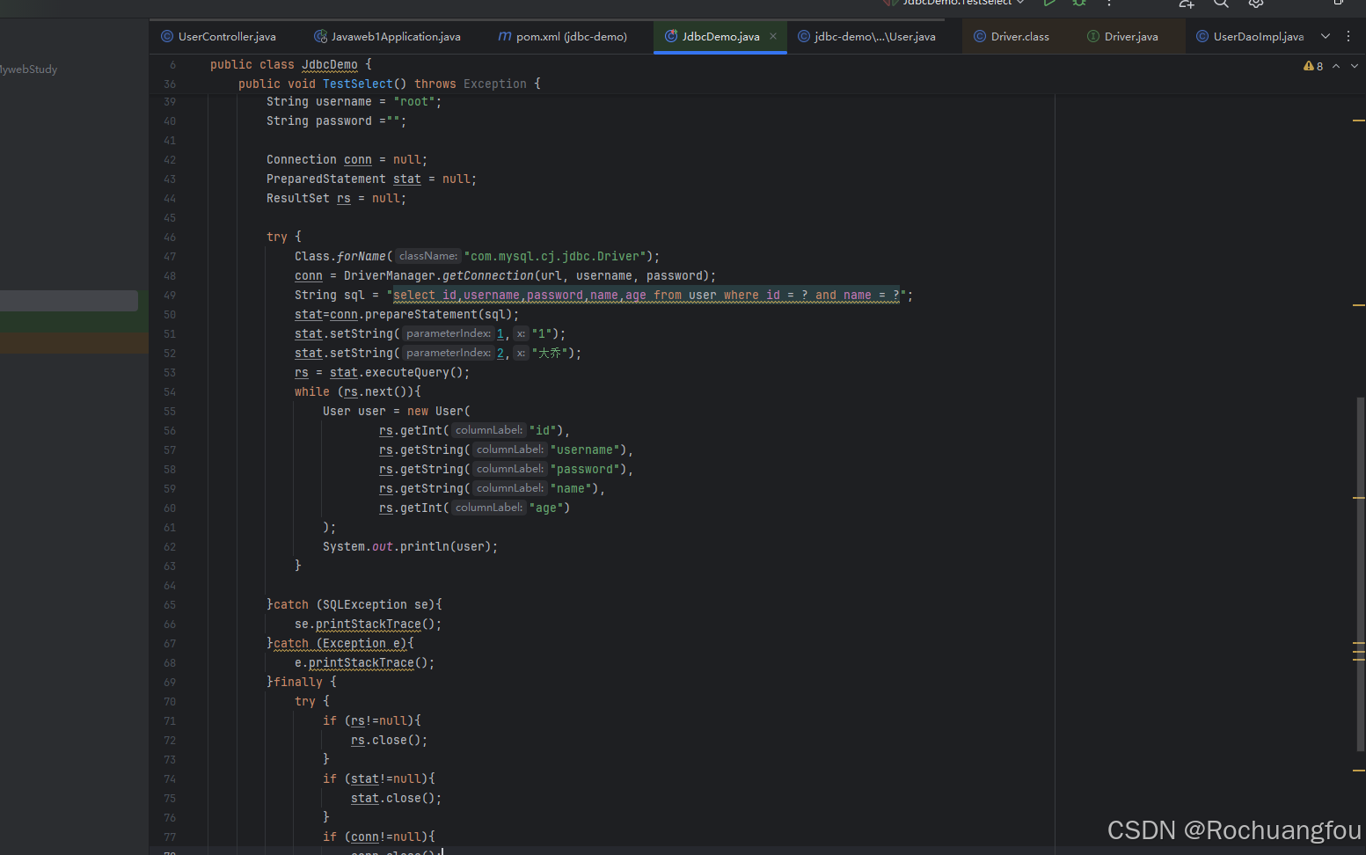
Task: Open the run options kebab menu
Action: (1109, 4)
